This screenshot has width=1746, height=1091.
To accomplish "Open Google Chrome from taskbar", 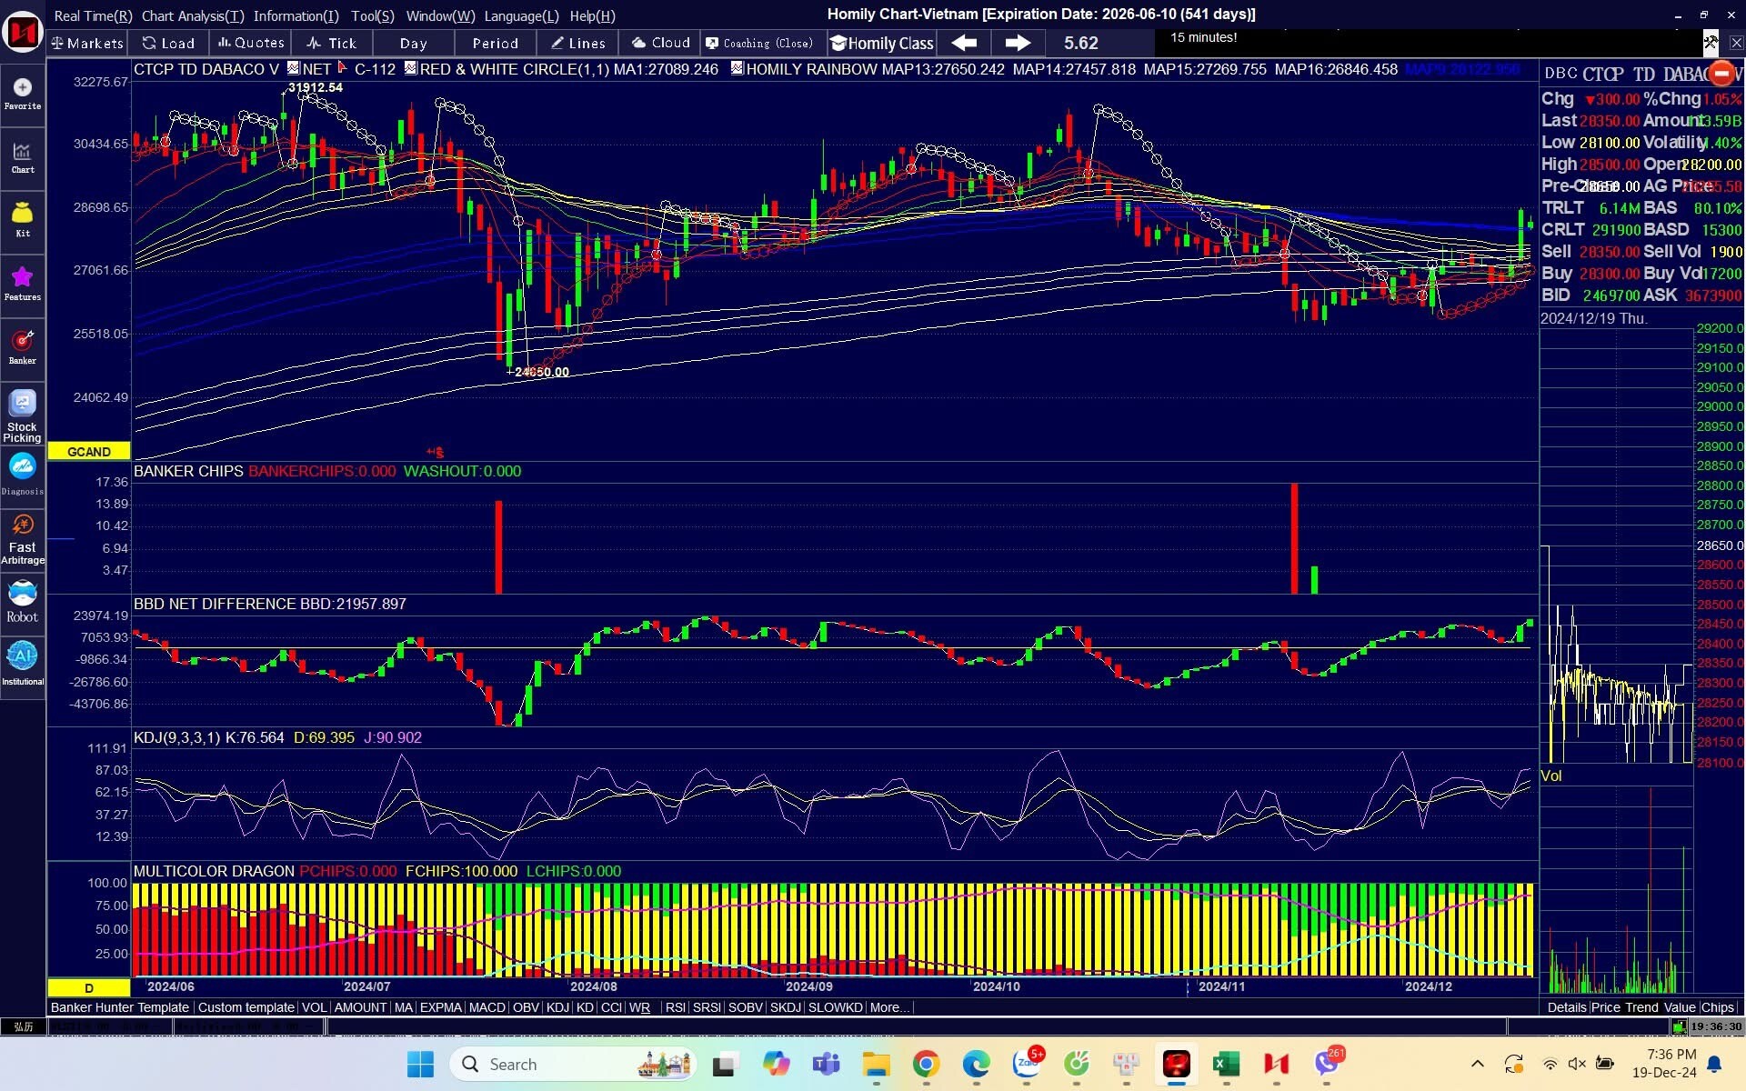I will click(x=926, y=1064).
